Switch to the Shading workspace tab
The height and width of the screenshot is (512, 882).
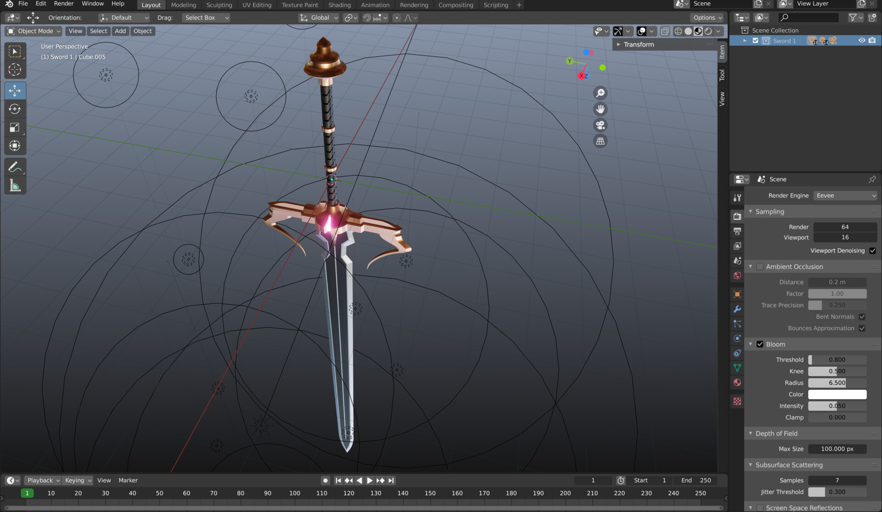click(x=339, y=5)
